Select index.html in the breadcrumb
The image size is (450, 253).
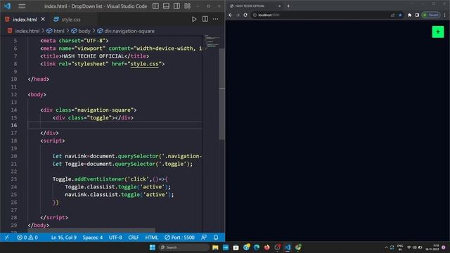(27, 31)
